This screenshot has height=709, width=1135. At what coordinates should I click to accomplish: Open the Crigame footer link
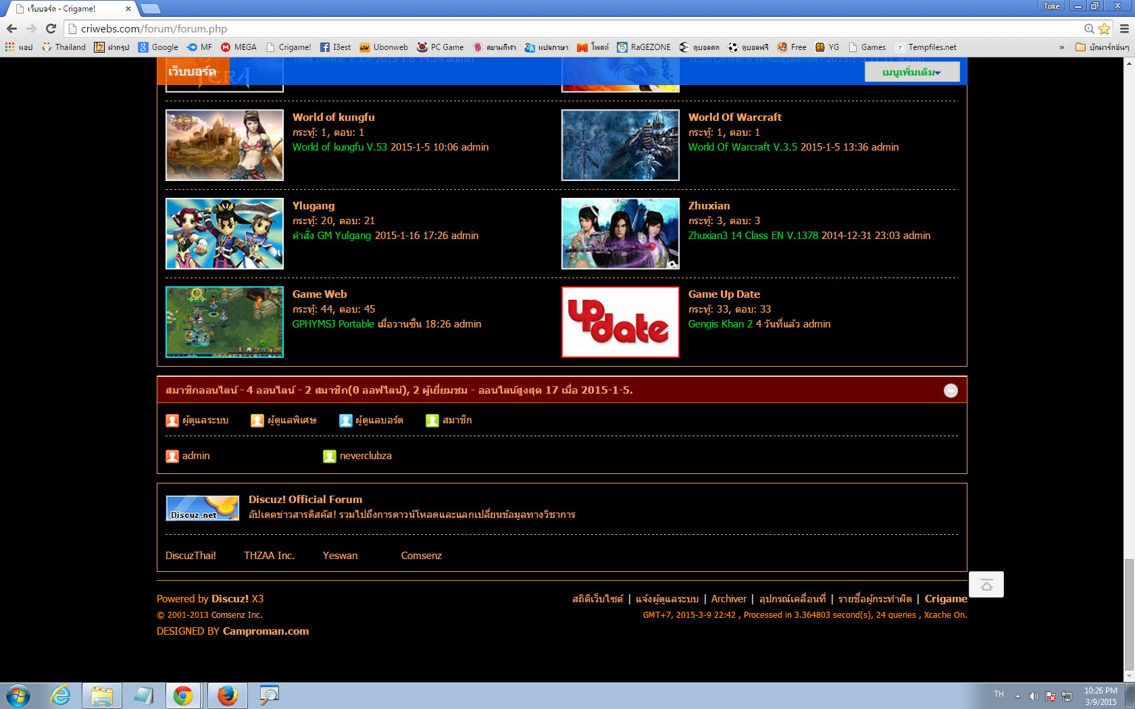946,599
